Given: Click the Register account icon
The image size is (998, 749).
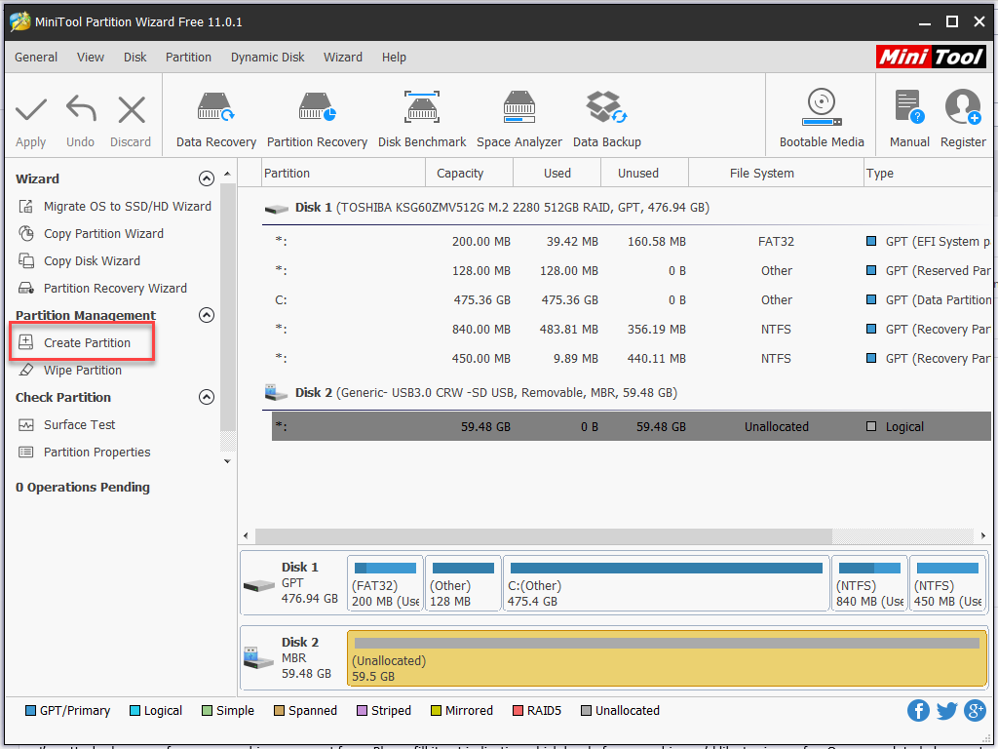Looking at the screenshot, I should point(963,119).
